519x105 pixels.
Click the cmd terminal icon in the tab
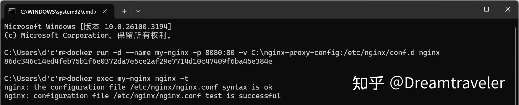click(x=12, y=11)
